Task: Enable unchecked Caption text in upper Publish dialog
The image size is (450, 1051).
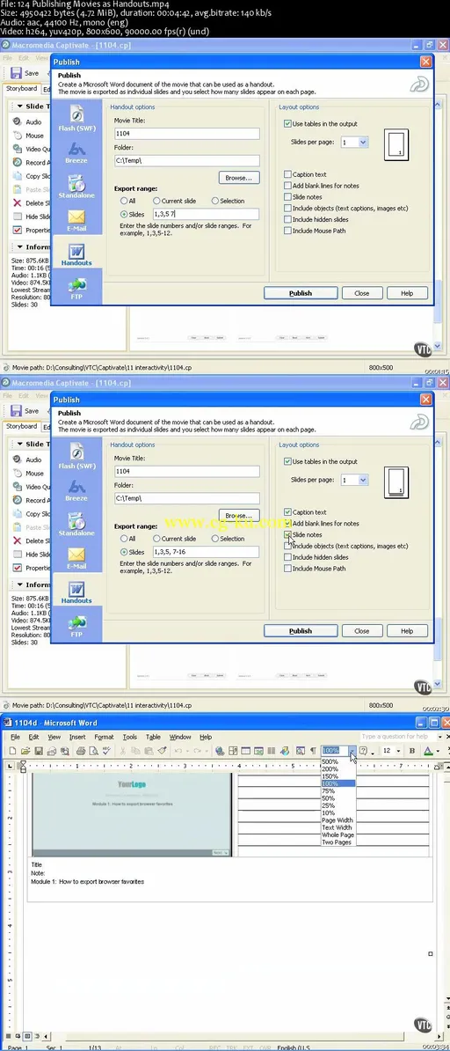Action: [x=287, y=174]
